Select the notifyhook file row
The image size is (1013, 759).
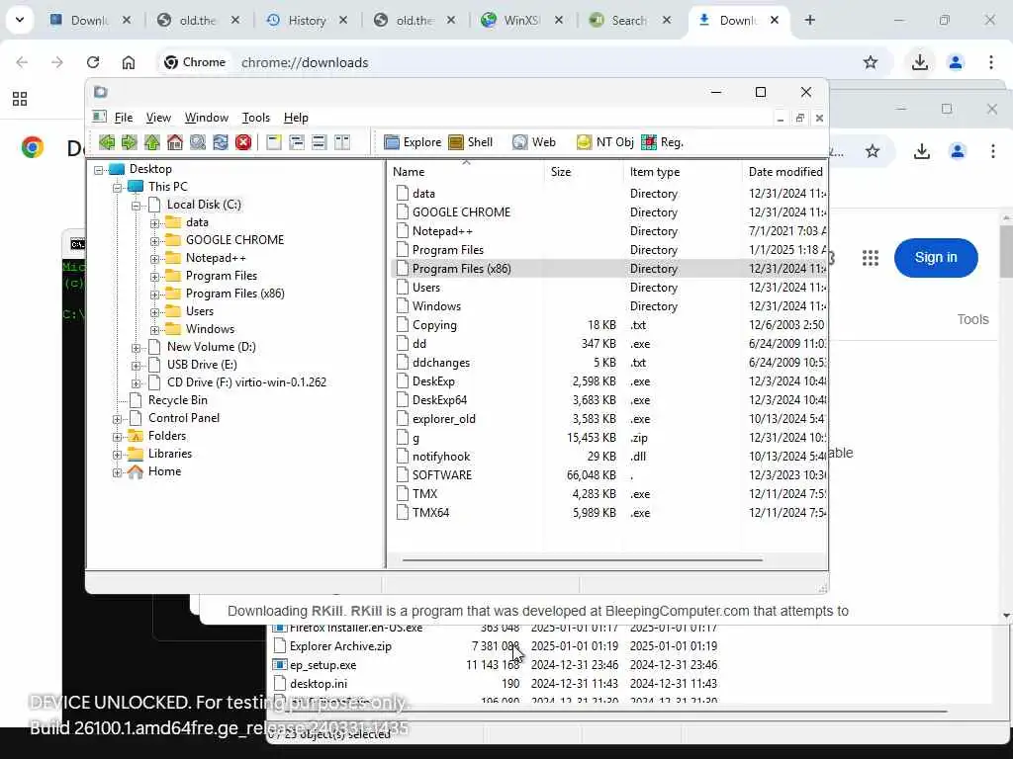click(x=609, y=457)
